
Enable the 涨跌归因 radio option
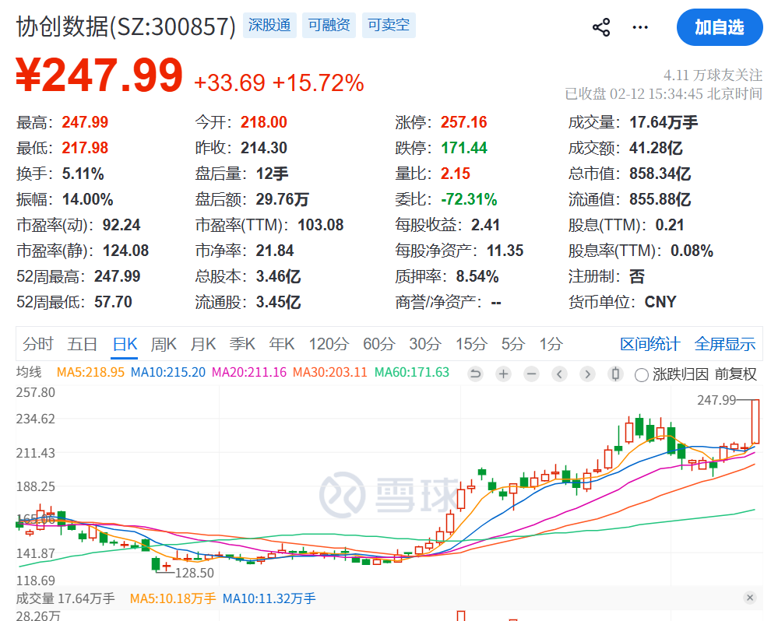tap(642, 375)
